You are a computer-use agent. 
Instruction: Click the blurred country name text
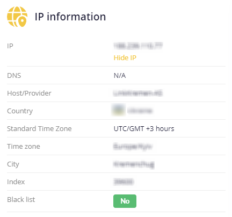tap(140, 111)
